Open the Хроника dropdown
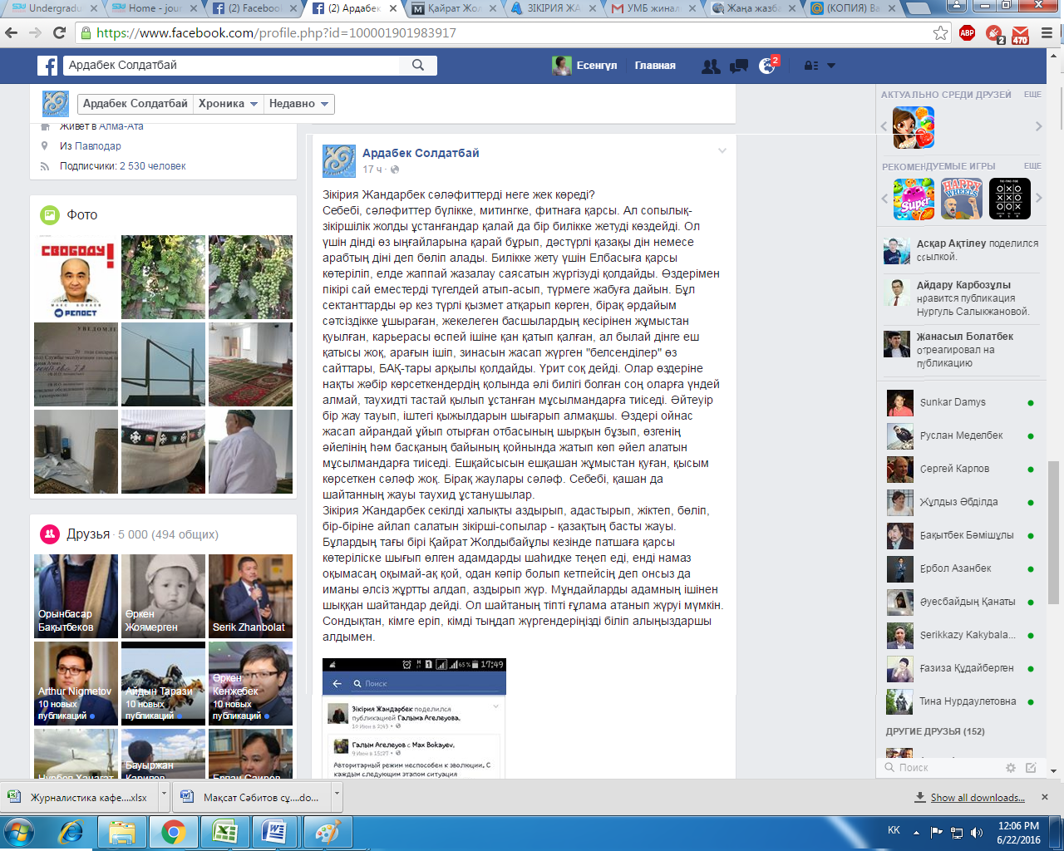Screen dimensions: 1064x851 [x=229, y=104]
